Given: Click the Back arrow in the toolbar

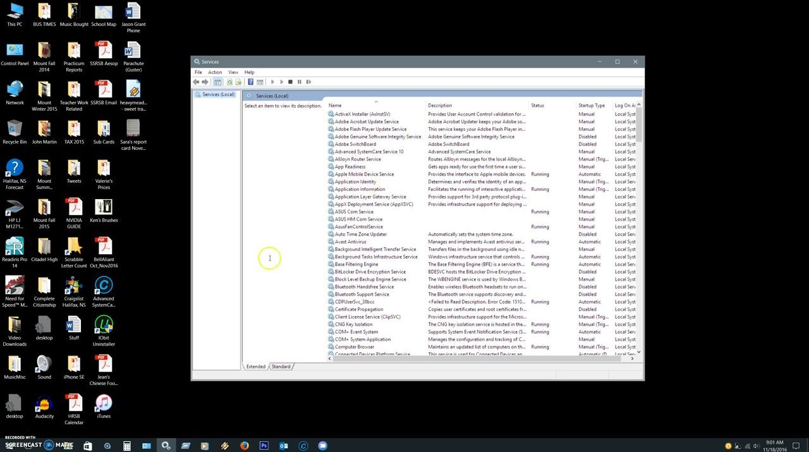Looking at the screenshot, I should (197, 82).
